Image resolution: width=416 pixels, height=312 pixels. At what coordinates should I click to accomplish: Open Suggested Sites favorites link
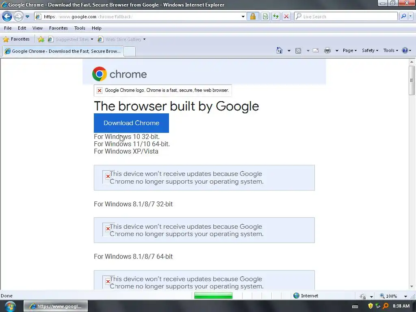[x=70, y=39]
